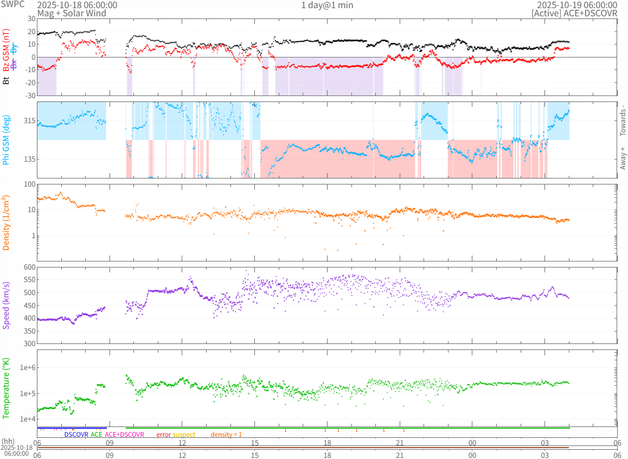Viewport: 628px width, 459px height.
Task: Click the SWPC label in the corner
Action: 12,5
